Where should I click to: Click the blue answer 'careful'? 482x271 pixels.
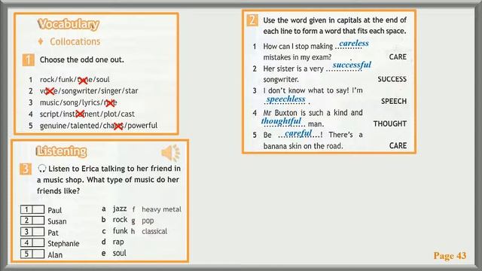(298, 132)
